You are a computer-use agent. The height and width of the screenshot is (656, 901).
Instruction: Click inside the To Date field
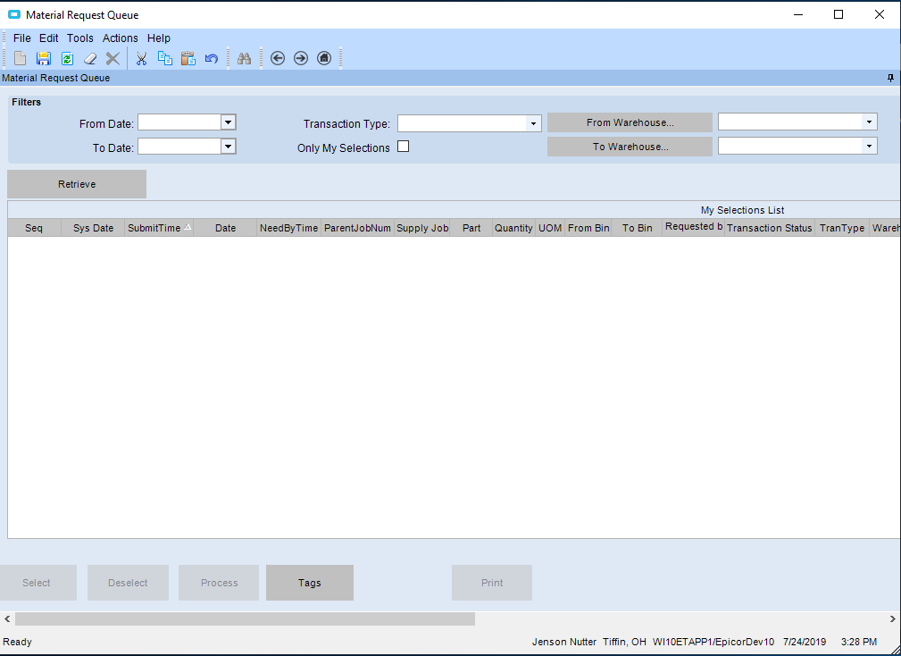click(x=179, y=147)
